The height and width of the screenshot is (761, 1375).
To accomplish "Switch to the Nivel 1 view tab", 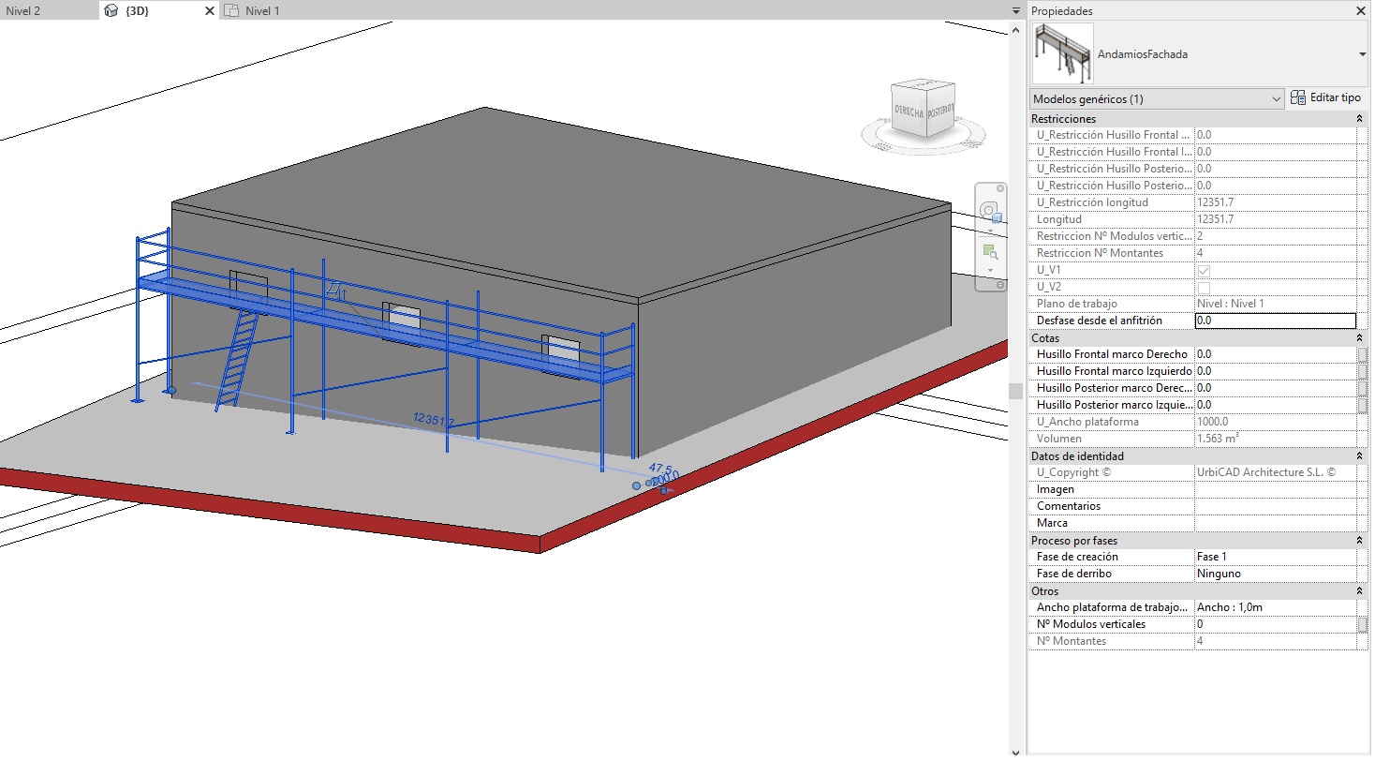I will coord(262,11).
